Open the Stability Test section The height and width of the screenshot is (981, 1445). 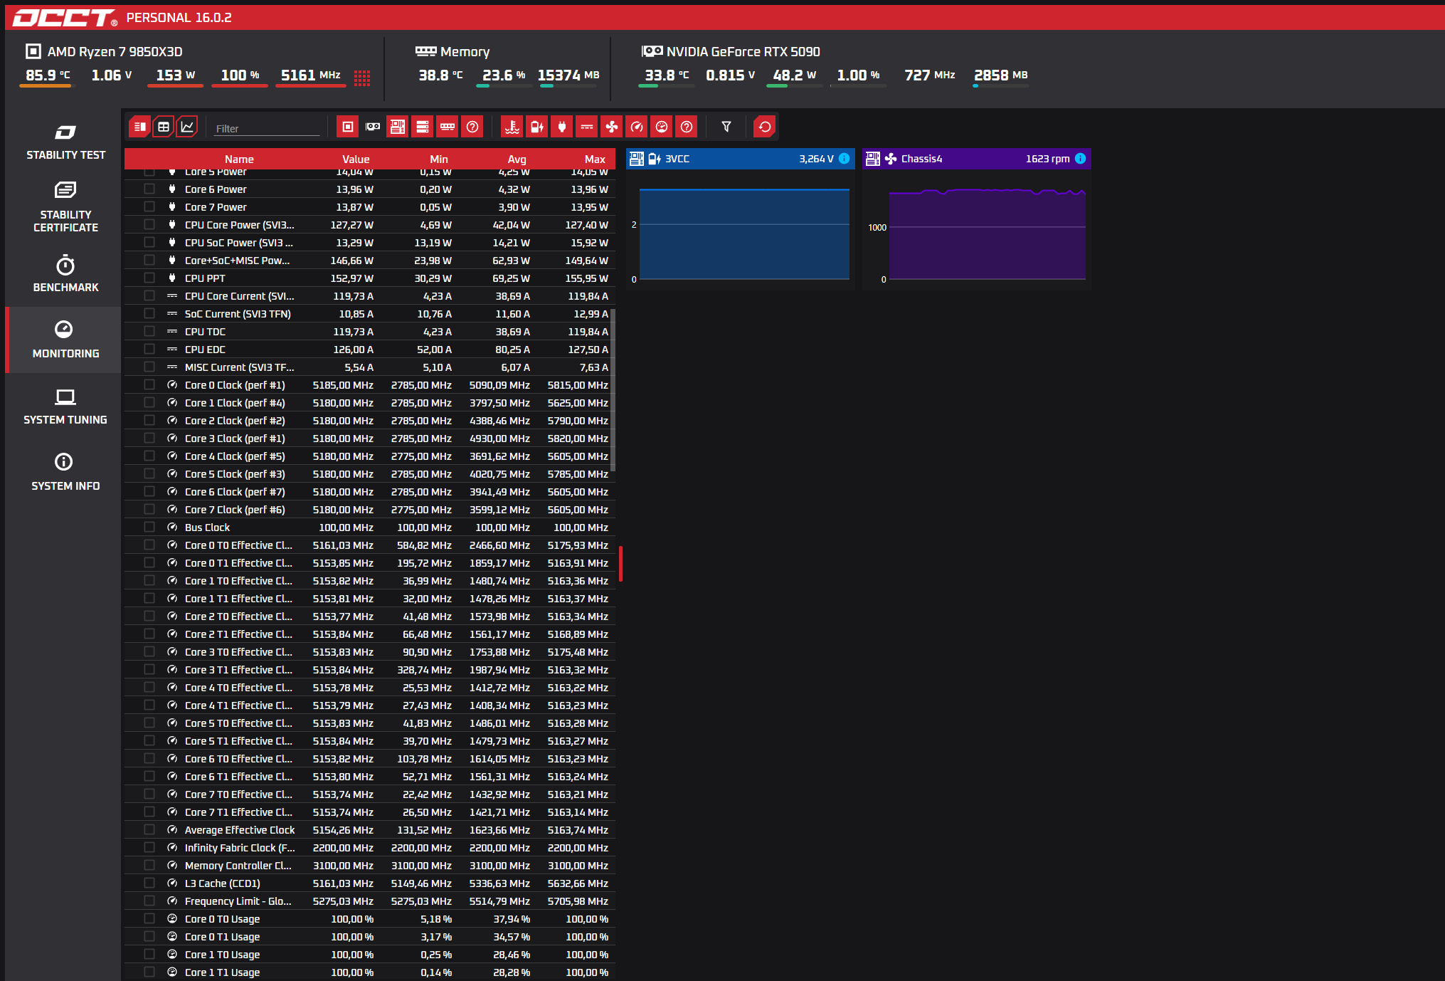point(65,142)
